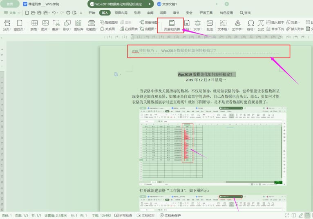Switch to the 文字文稿1 document tab
The width and height of the screenshot is (313, 219).
pos(167,4)
